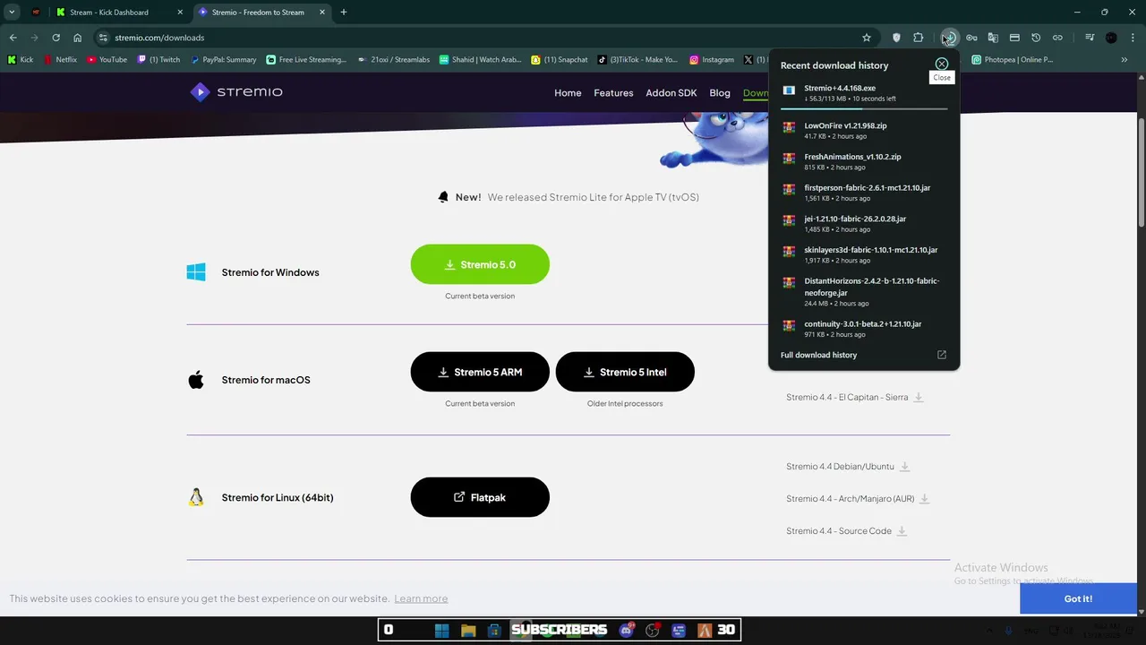Viewport: 1146px width, 645px height.
Task: Open the Flatpak Linux download
Action: coord(480,497)
